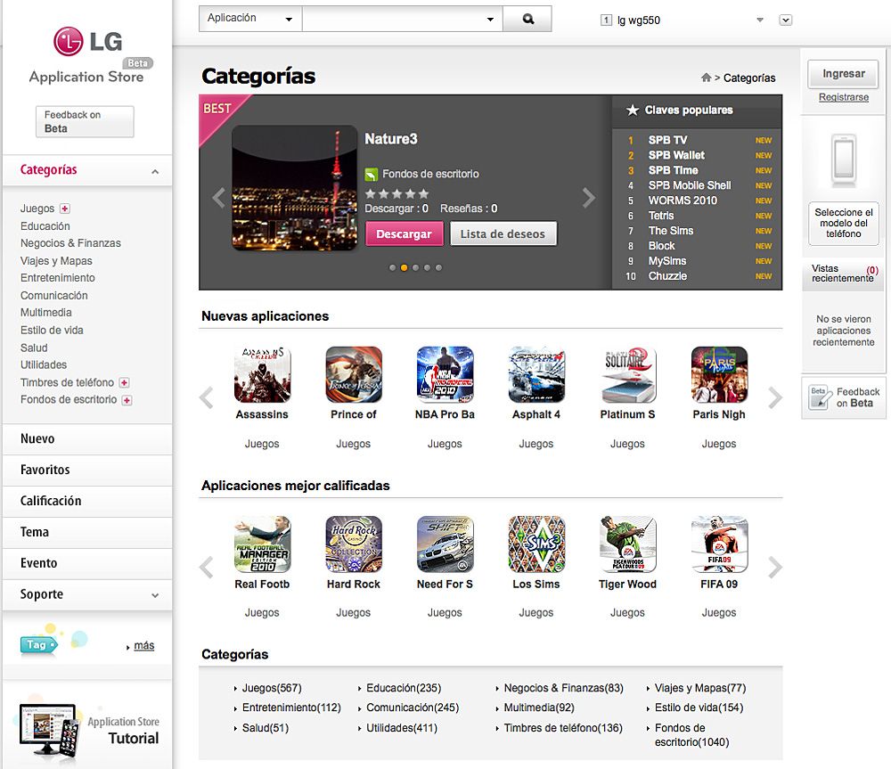
Task: Select first banner pagination dot
Action: tap(392, 267)
